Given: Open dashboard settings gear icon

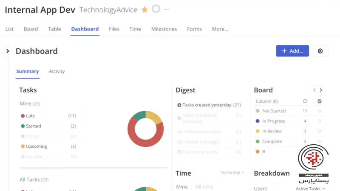Looking at the screenshot, I should click(x=320, y=51).
